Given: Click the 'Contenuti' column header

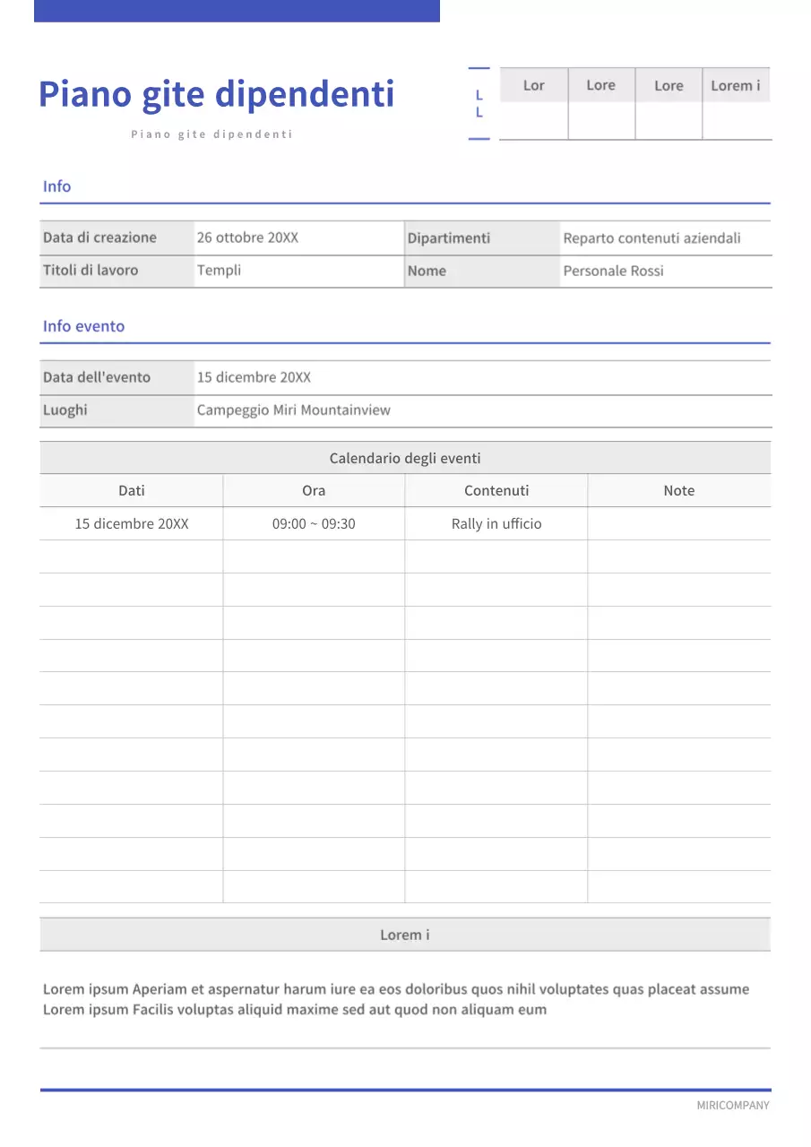Looking at the screenshot, I should coord(496,490).
